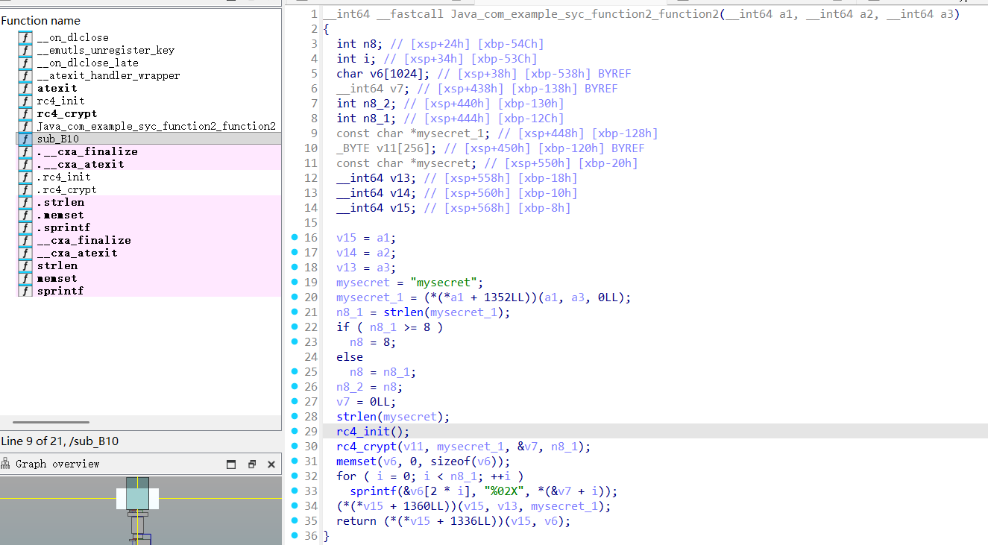Toggle the breakpoint dot on line 16
This screenshot has width=988, height=545.
pos(294,237)
